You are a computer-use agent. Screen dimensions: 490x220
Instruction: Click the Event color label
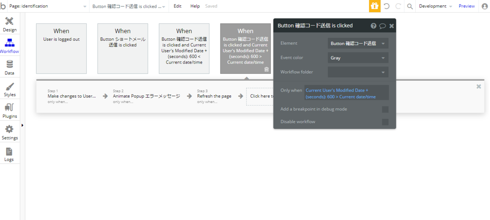(x=292, y=58)
